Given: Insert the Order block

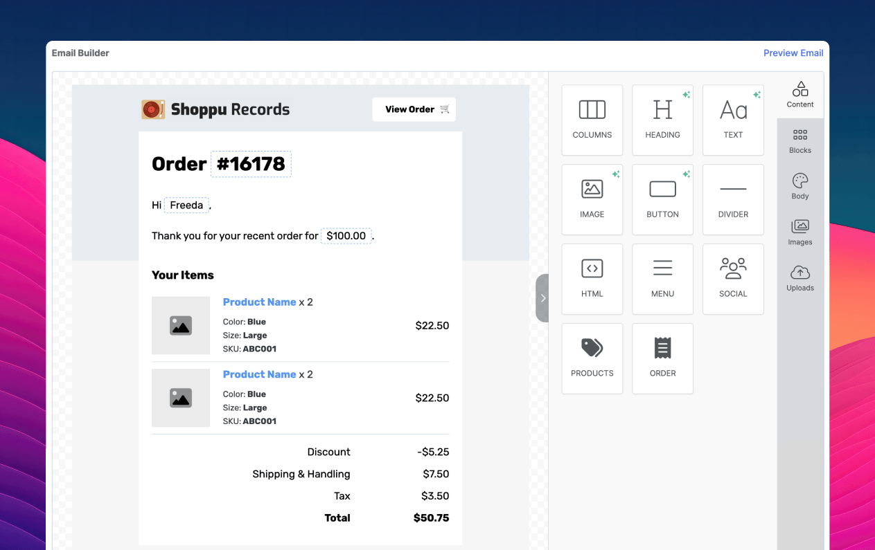Looking at the screenshot, I should 662,358.
